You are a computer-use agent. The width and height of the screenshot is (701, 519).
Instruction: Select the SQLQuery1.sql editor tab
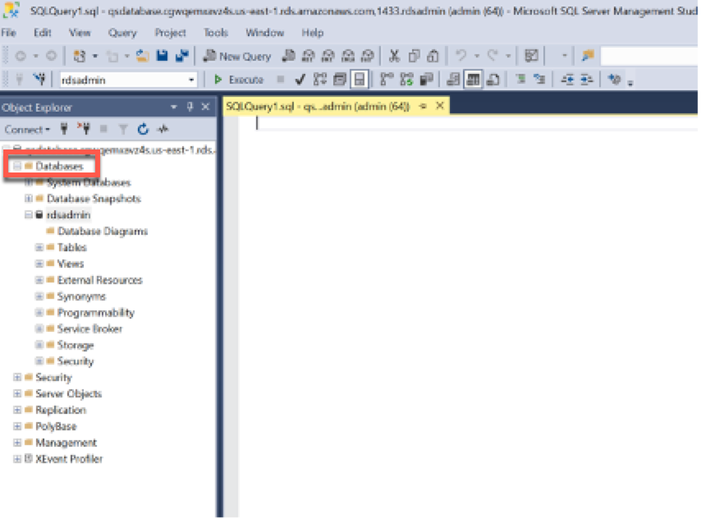[317, 107]
